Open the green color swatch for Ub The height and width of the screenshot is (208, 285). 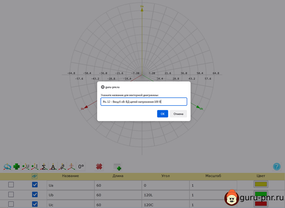[x=261, y=194]
